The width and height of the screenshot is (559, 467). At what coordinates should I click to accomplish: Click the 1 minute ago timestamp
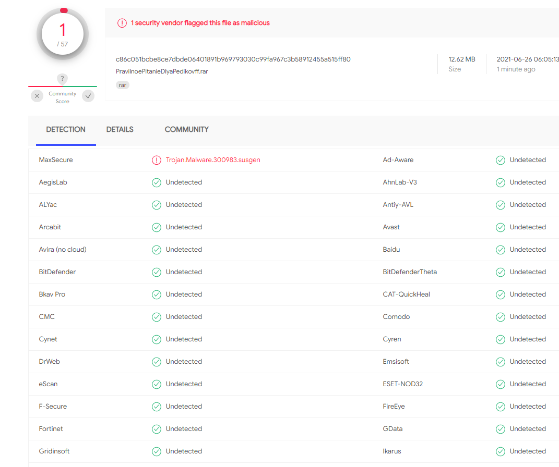(516, 69)
